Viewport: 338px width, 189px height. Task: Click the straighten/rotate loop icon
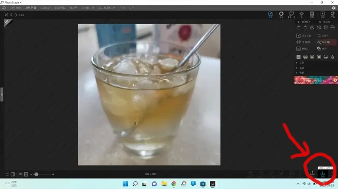point(319,28)
